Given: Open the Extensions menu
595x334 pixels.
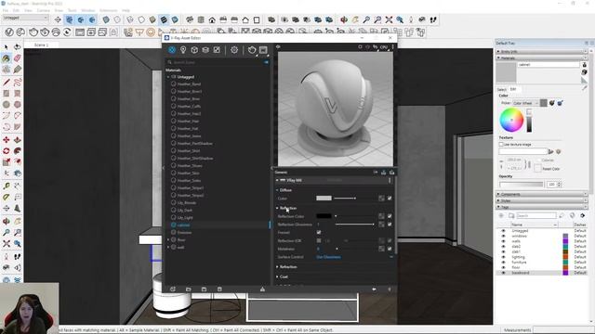Looking at the screenshot, I should 108,10.
